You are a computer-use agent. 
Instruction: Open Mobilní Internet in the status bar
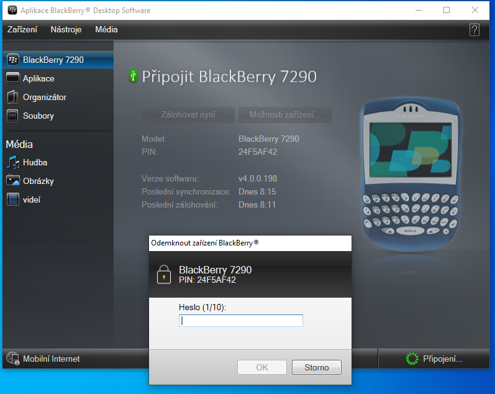[x=51, y=359]
